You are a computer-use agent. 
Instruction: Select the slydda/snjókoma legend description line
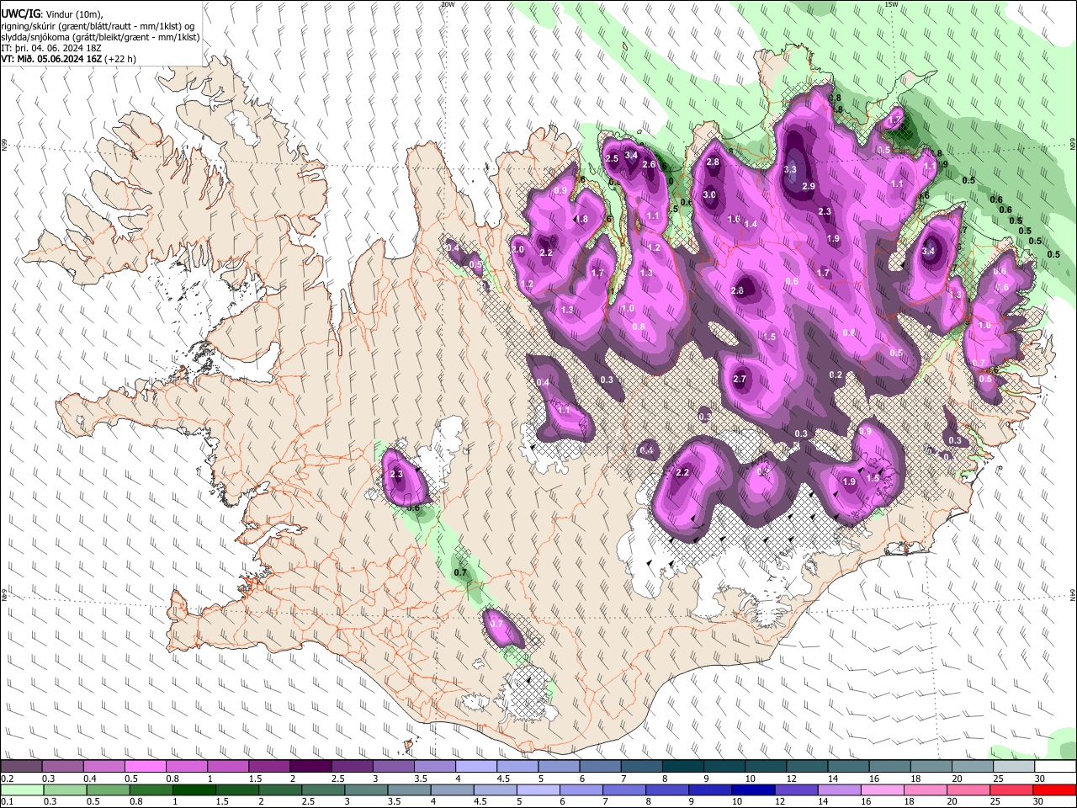point(100,37)
